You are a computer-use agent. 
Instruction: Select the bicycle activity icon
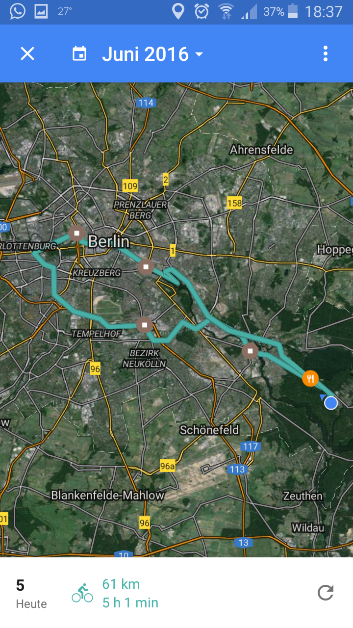point(82,593)
